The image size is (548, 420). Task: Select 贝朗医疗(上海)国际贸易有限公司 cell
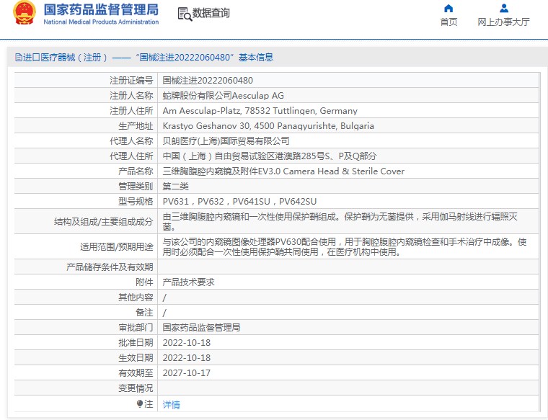(x=226, y=141)
